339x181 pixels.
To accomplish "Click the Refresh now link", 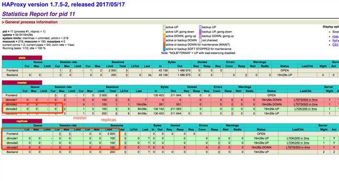I will (336, 41).
